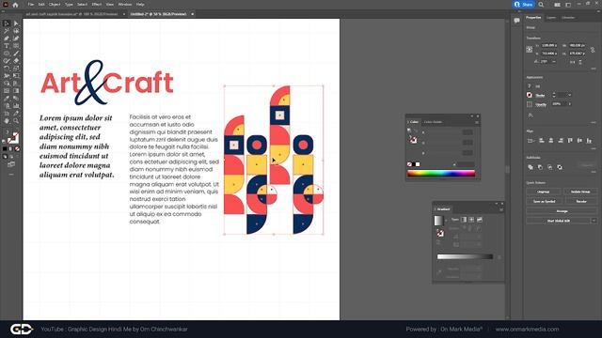Viewport: 602px width, 338px height.
Task: Select the Magic Wand tool
Action: (x=7, y=31)
